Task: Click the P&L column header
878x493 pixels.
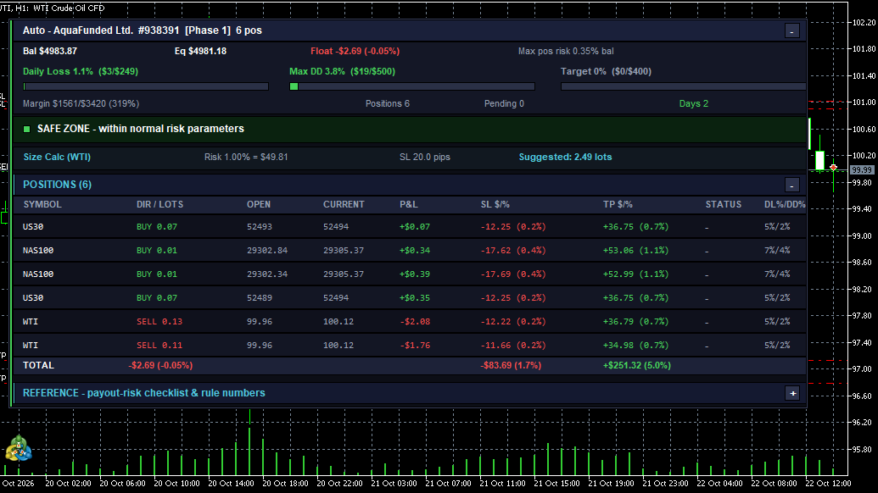Action: coord(409,205)
